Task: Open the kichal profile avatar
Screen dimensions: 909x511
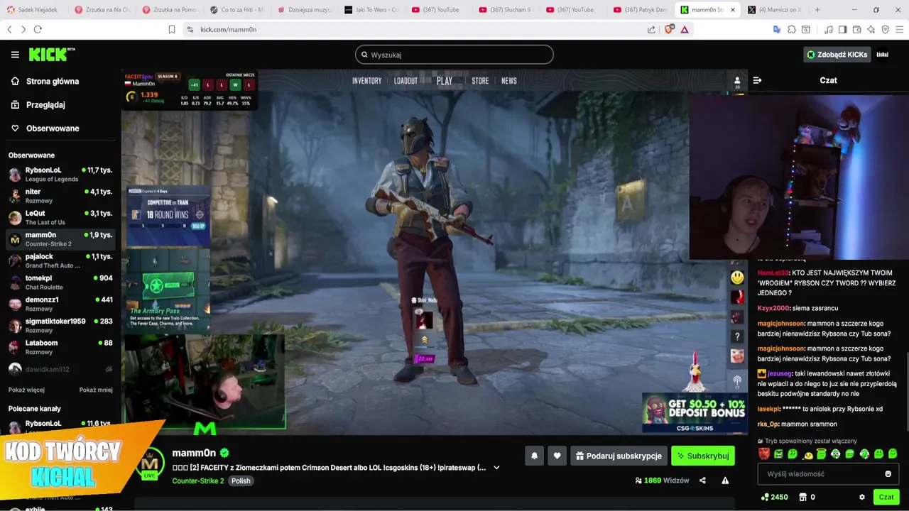Action: coord(883,55)
